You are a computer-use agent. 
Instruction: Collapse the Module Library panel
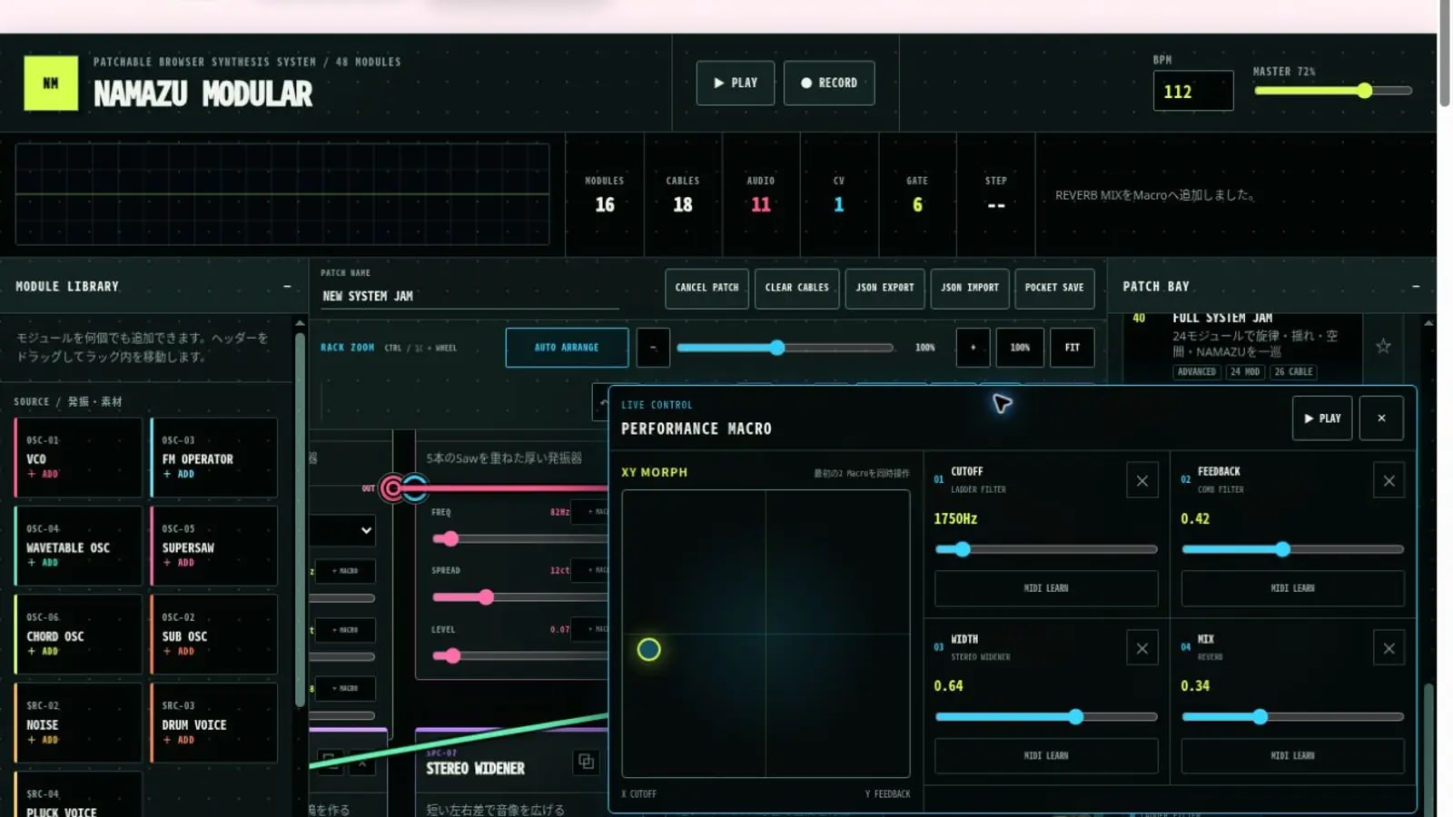tap(287, 286)
